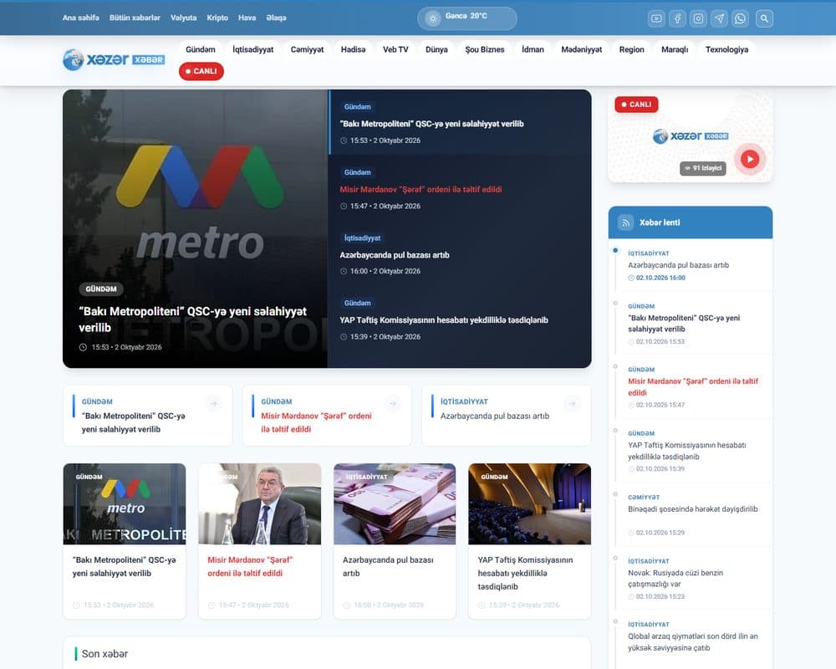Click the arrow on the small Bakı Metropoliteni card
The width and height of the screenshot is (836, 669).
(214, 403)
